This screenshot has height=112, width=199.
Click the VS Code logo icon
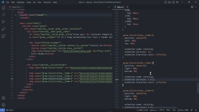pos(2,2)
